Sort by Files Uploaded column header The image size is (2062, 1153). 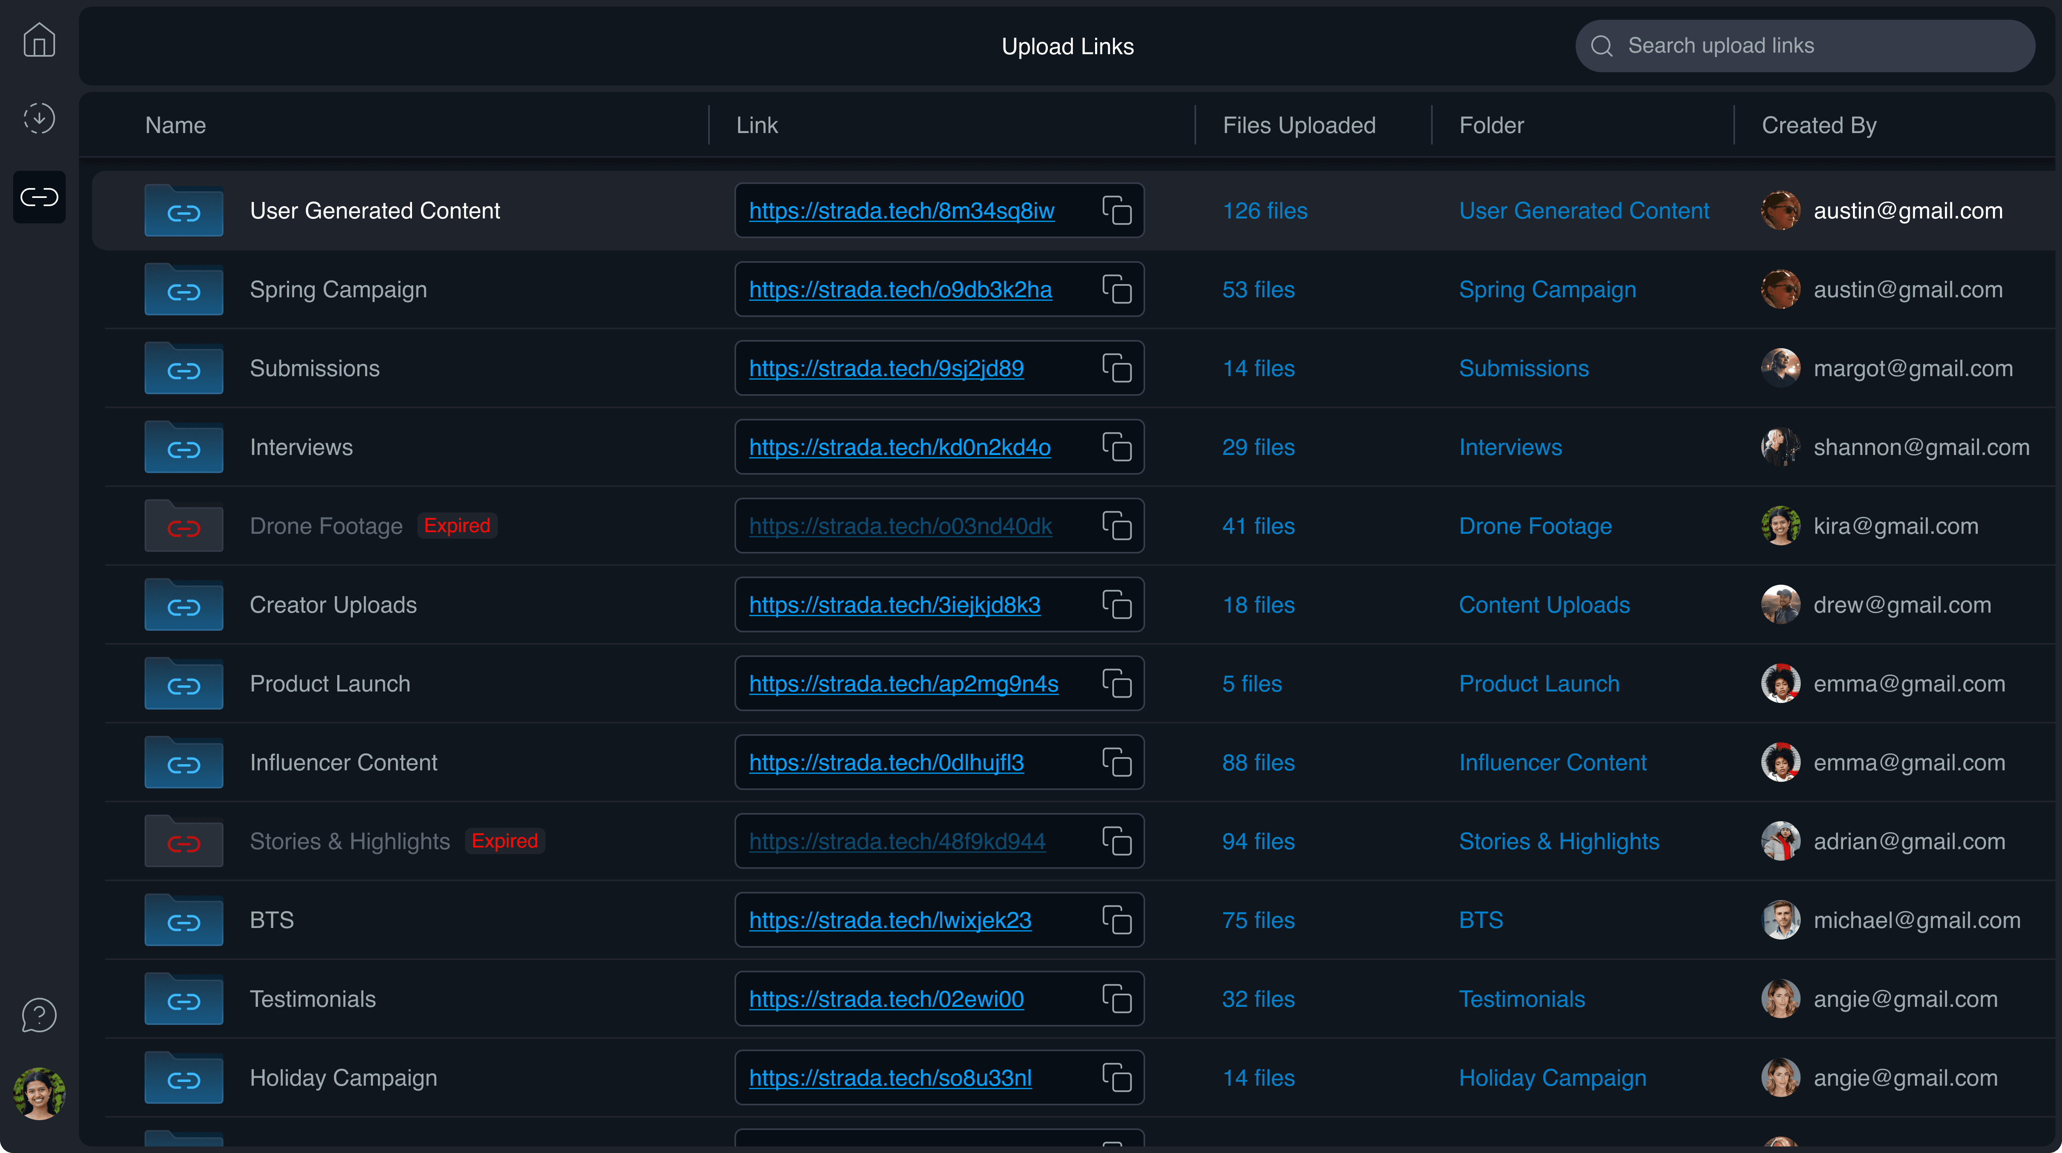click(x=1298, y=125)
